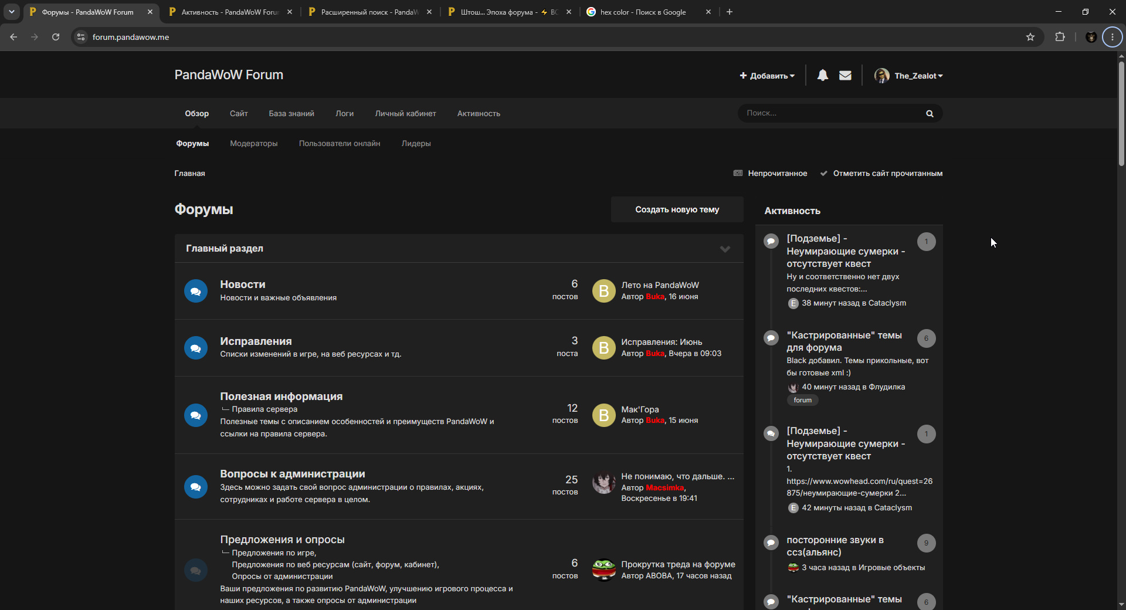Viewport: 1126px width, 610px height.
Task: Click the Новости forum chat icon
Action: click(x=196, y=291)
